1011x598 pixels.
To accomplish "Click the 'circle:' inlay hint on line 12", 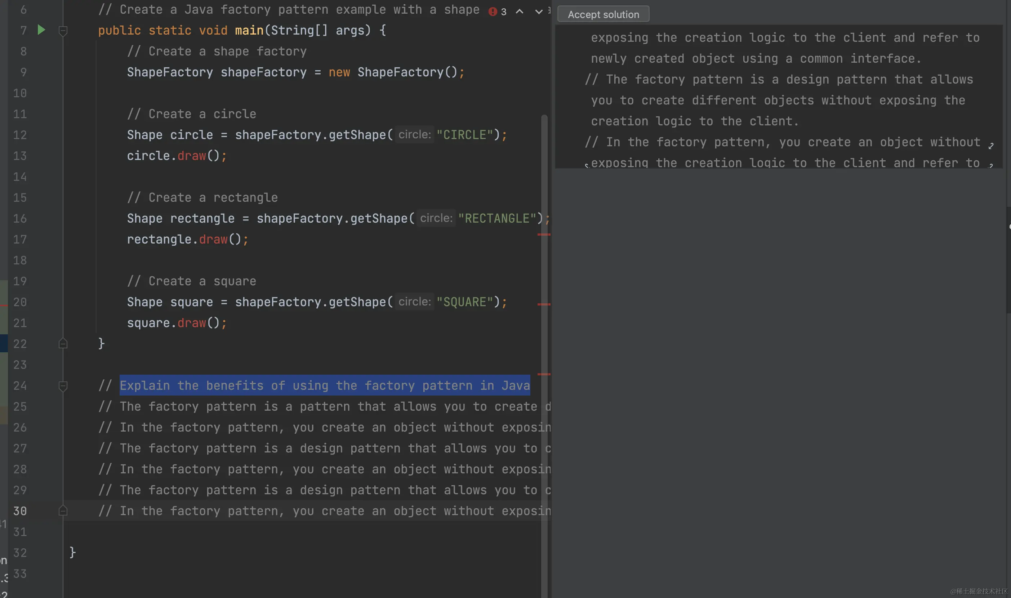I will click(414, 135).
